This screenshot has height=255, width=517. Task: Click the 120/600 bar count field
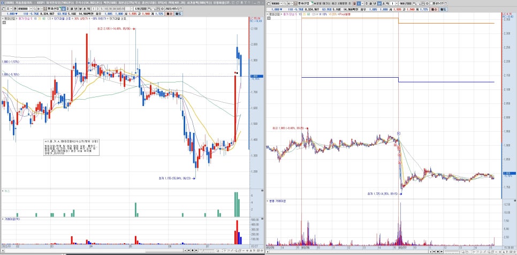140,9
